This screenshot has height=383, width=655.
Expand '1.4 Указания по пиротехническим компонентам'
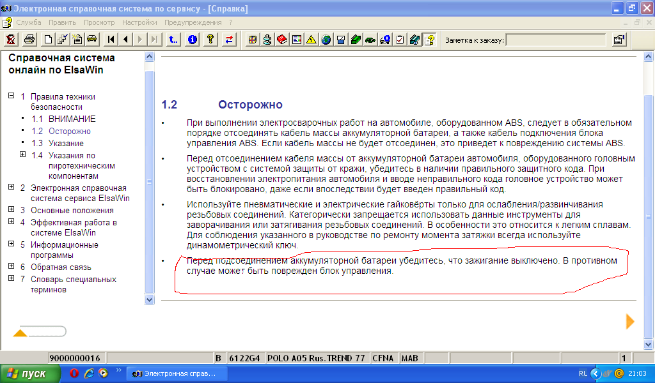point(22,154)
